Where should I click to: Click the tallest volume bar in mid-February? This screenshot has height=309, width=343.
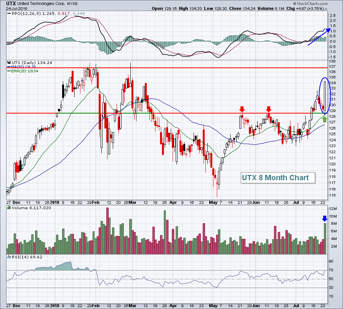point(107,231)
